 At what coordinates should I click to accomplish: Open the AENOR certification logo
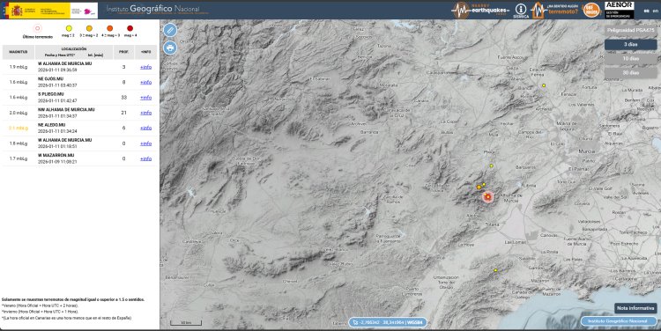click(x=619, y=10)
